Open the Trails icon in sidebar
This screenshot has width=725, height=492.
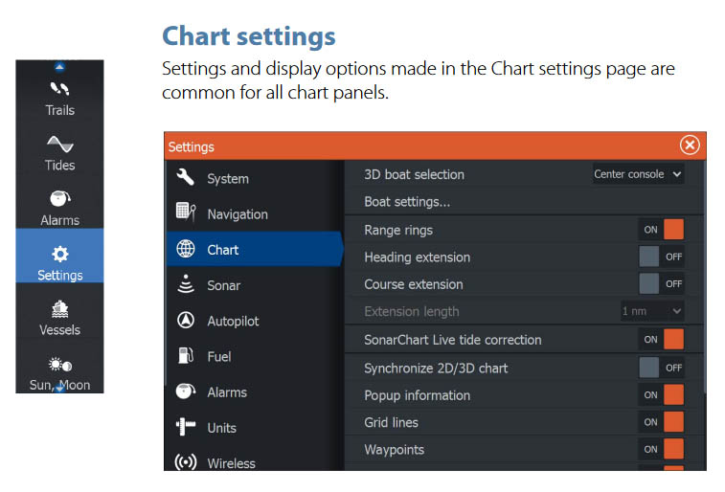point(59,89)
